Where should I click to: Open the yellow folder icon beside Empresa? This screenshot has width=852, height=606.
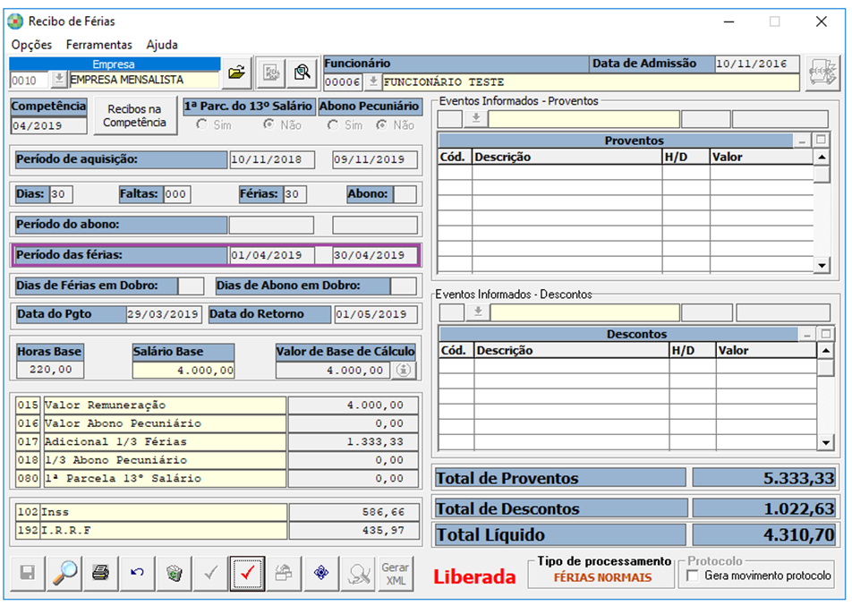[237, 73]
